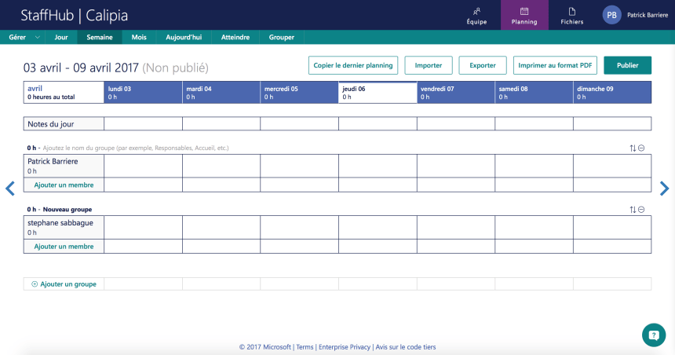This screenshot has width=675, height=355.
Task: Reorder the Nouveau groupe with sort arrows
Action: [x=633, y=210]
